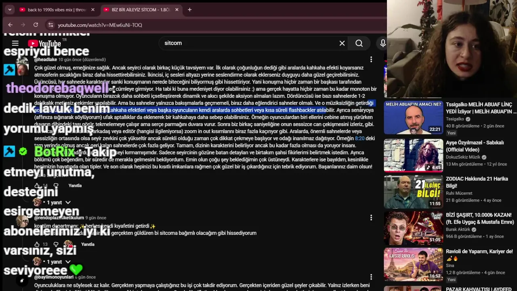Reload the page with the refresh icon

click(36, 25)
